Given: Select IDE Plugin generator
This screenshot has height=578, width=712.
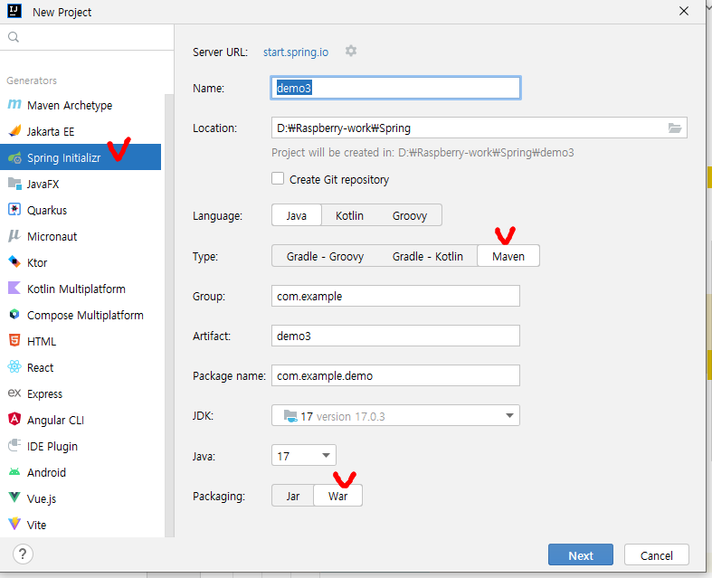Looking at the screenshot, I should coord(81,446).
